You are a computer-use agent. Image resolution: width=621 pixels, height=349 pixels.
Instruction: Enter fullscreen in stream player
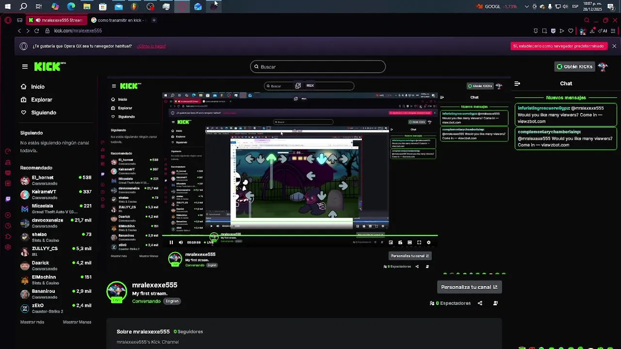click(x=419, y=242)
